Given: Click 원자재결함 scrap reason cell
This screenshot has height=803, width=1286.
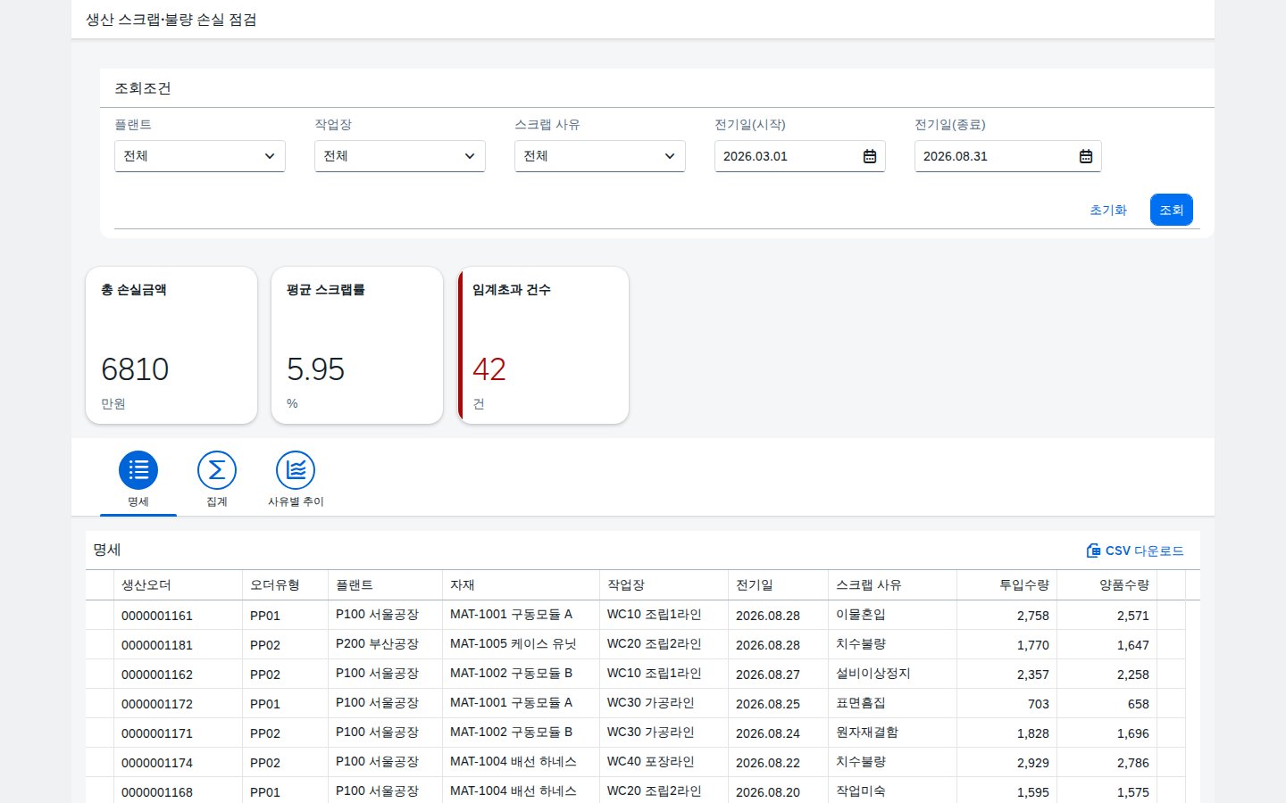Looking at the screenshot, I should (893, 733).
